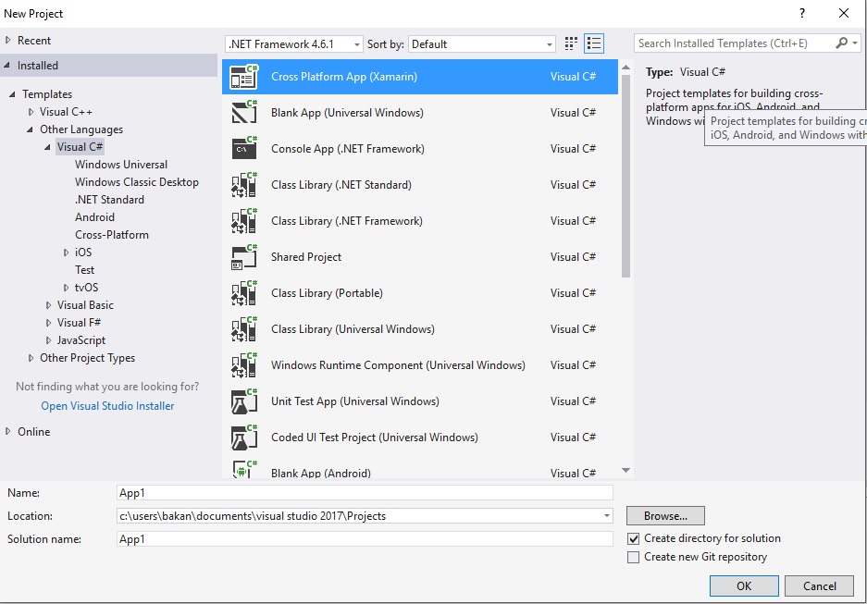
Task: Click the Unit Test App (Universal Windows) icon
Action: coord(244,401)
